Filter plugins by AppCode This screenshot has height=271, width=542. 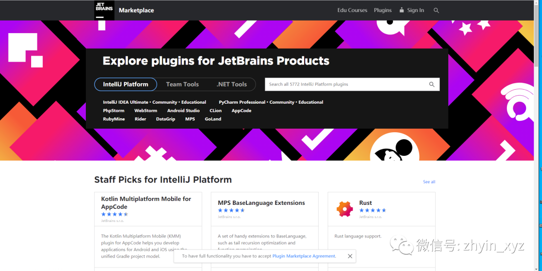[x=241, y=111]
